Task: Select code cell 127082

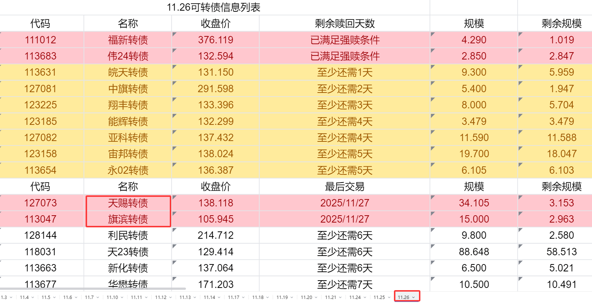Action: point(40,137)
